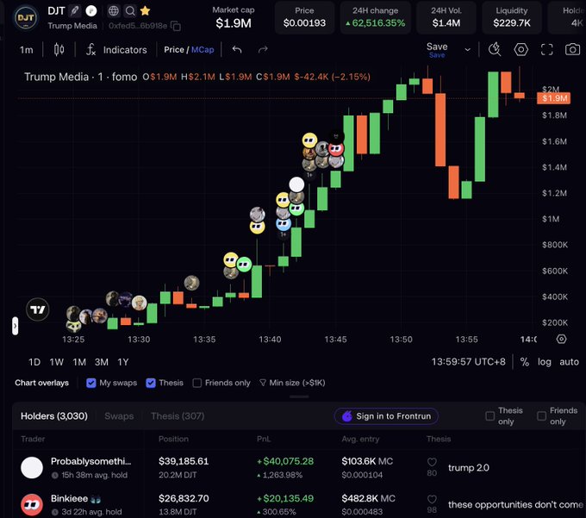Open the 1m timeframe dropdown
Screen dimensions: 586x518
tap(26, 50)
